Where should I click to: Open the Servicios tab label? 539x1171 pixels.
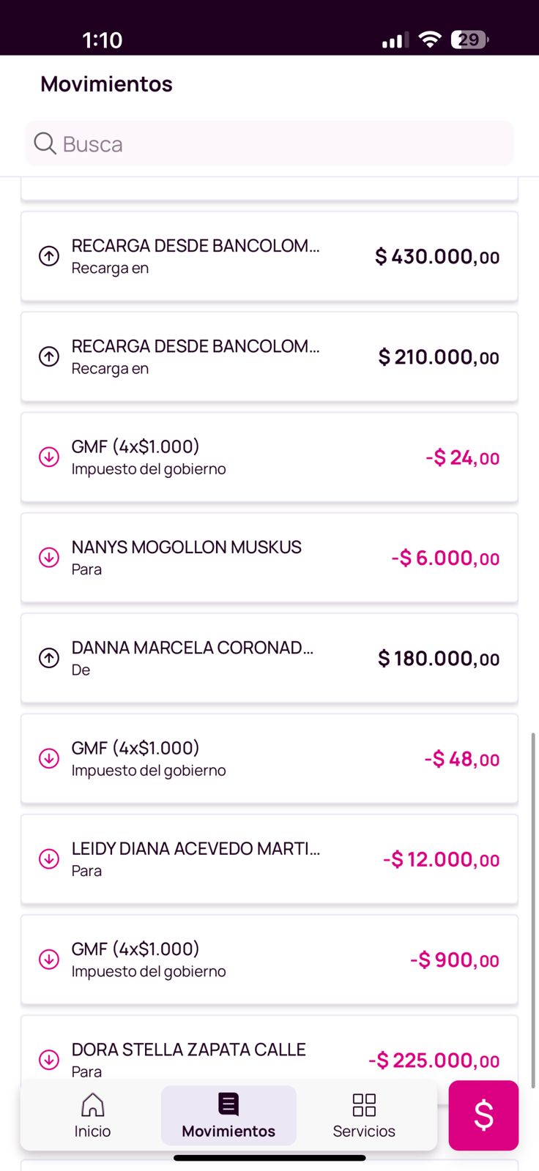point(364,1131)
